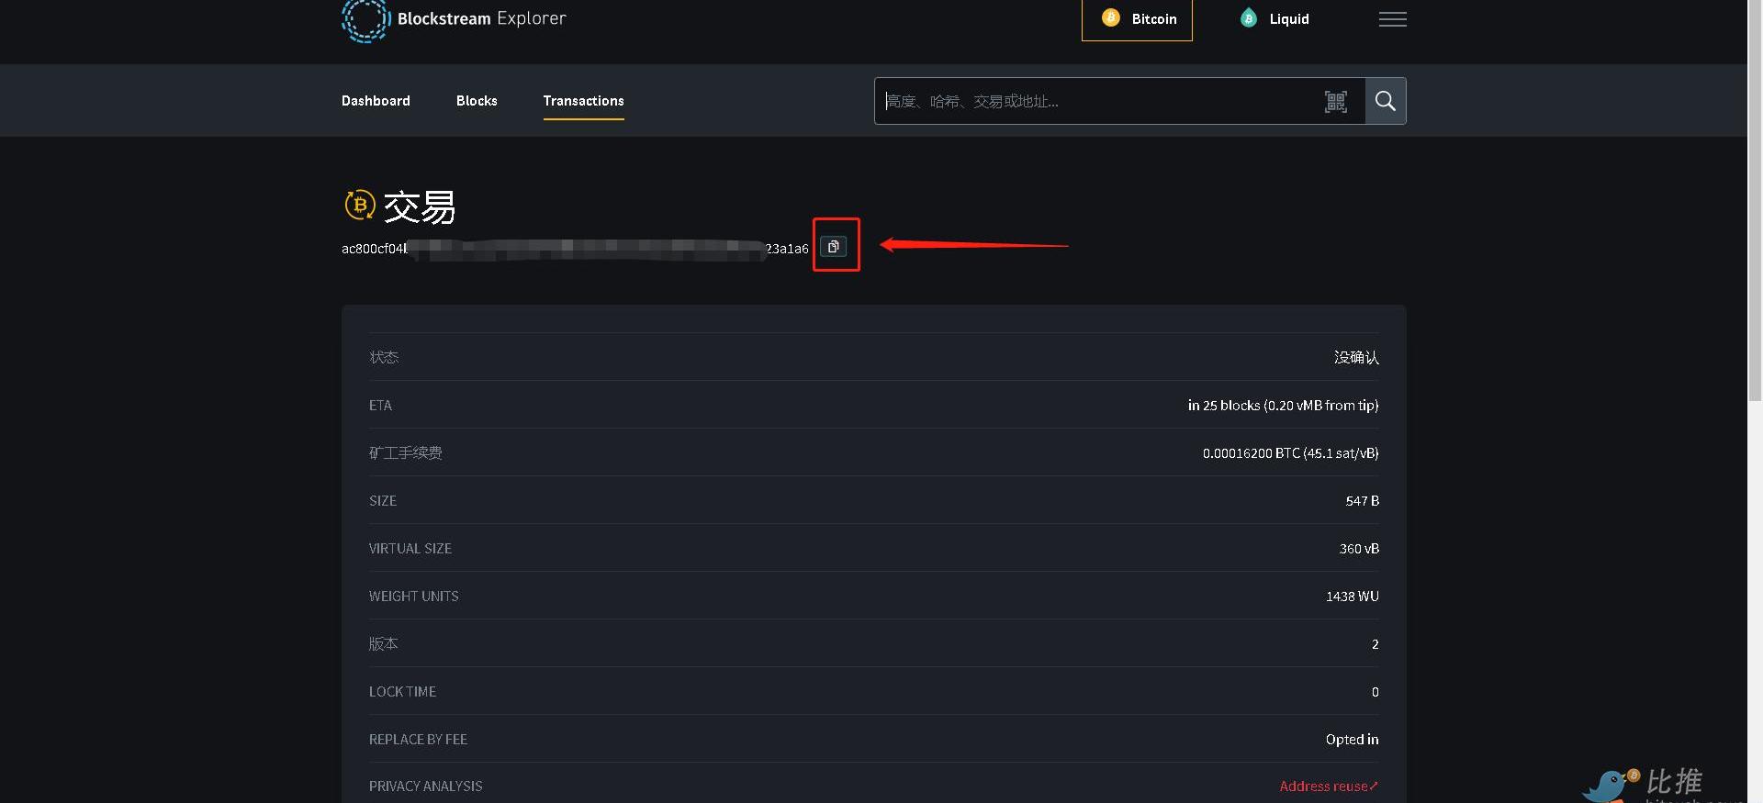Open the hamburger menu
This screenshot has height=803, width=1763.
pos(1392,19)
